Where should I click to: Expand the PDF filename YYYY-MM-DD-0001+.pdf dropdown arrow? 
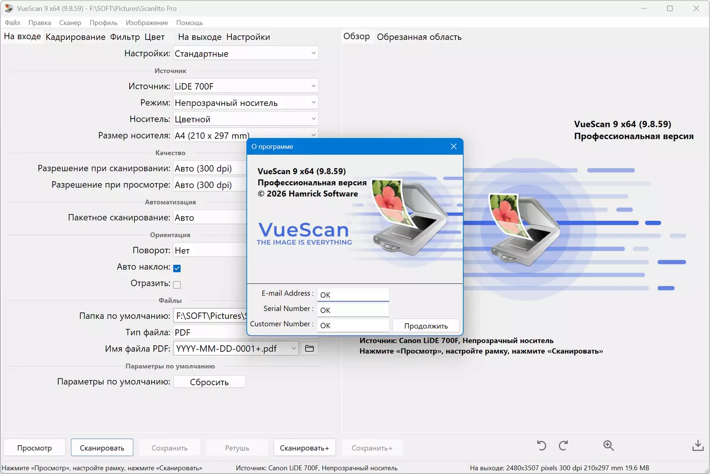tap(294, 349)
